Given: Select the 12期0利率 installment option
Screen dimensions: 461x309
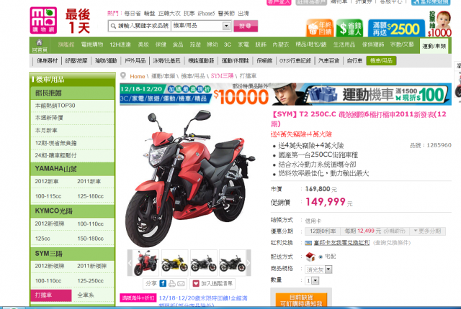Looking at the screenshot, I should (323, 231).
